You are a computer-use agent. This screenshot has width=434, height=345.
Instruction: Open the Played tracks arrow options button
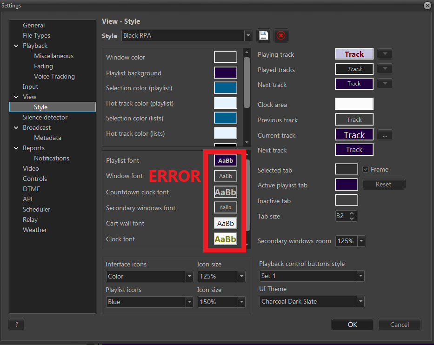coord(385,69)
